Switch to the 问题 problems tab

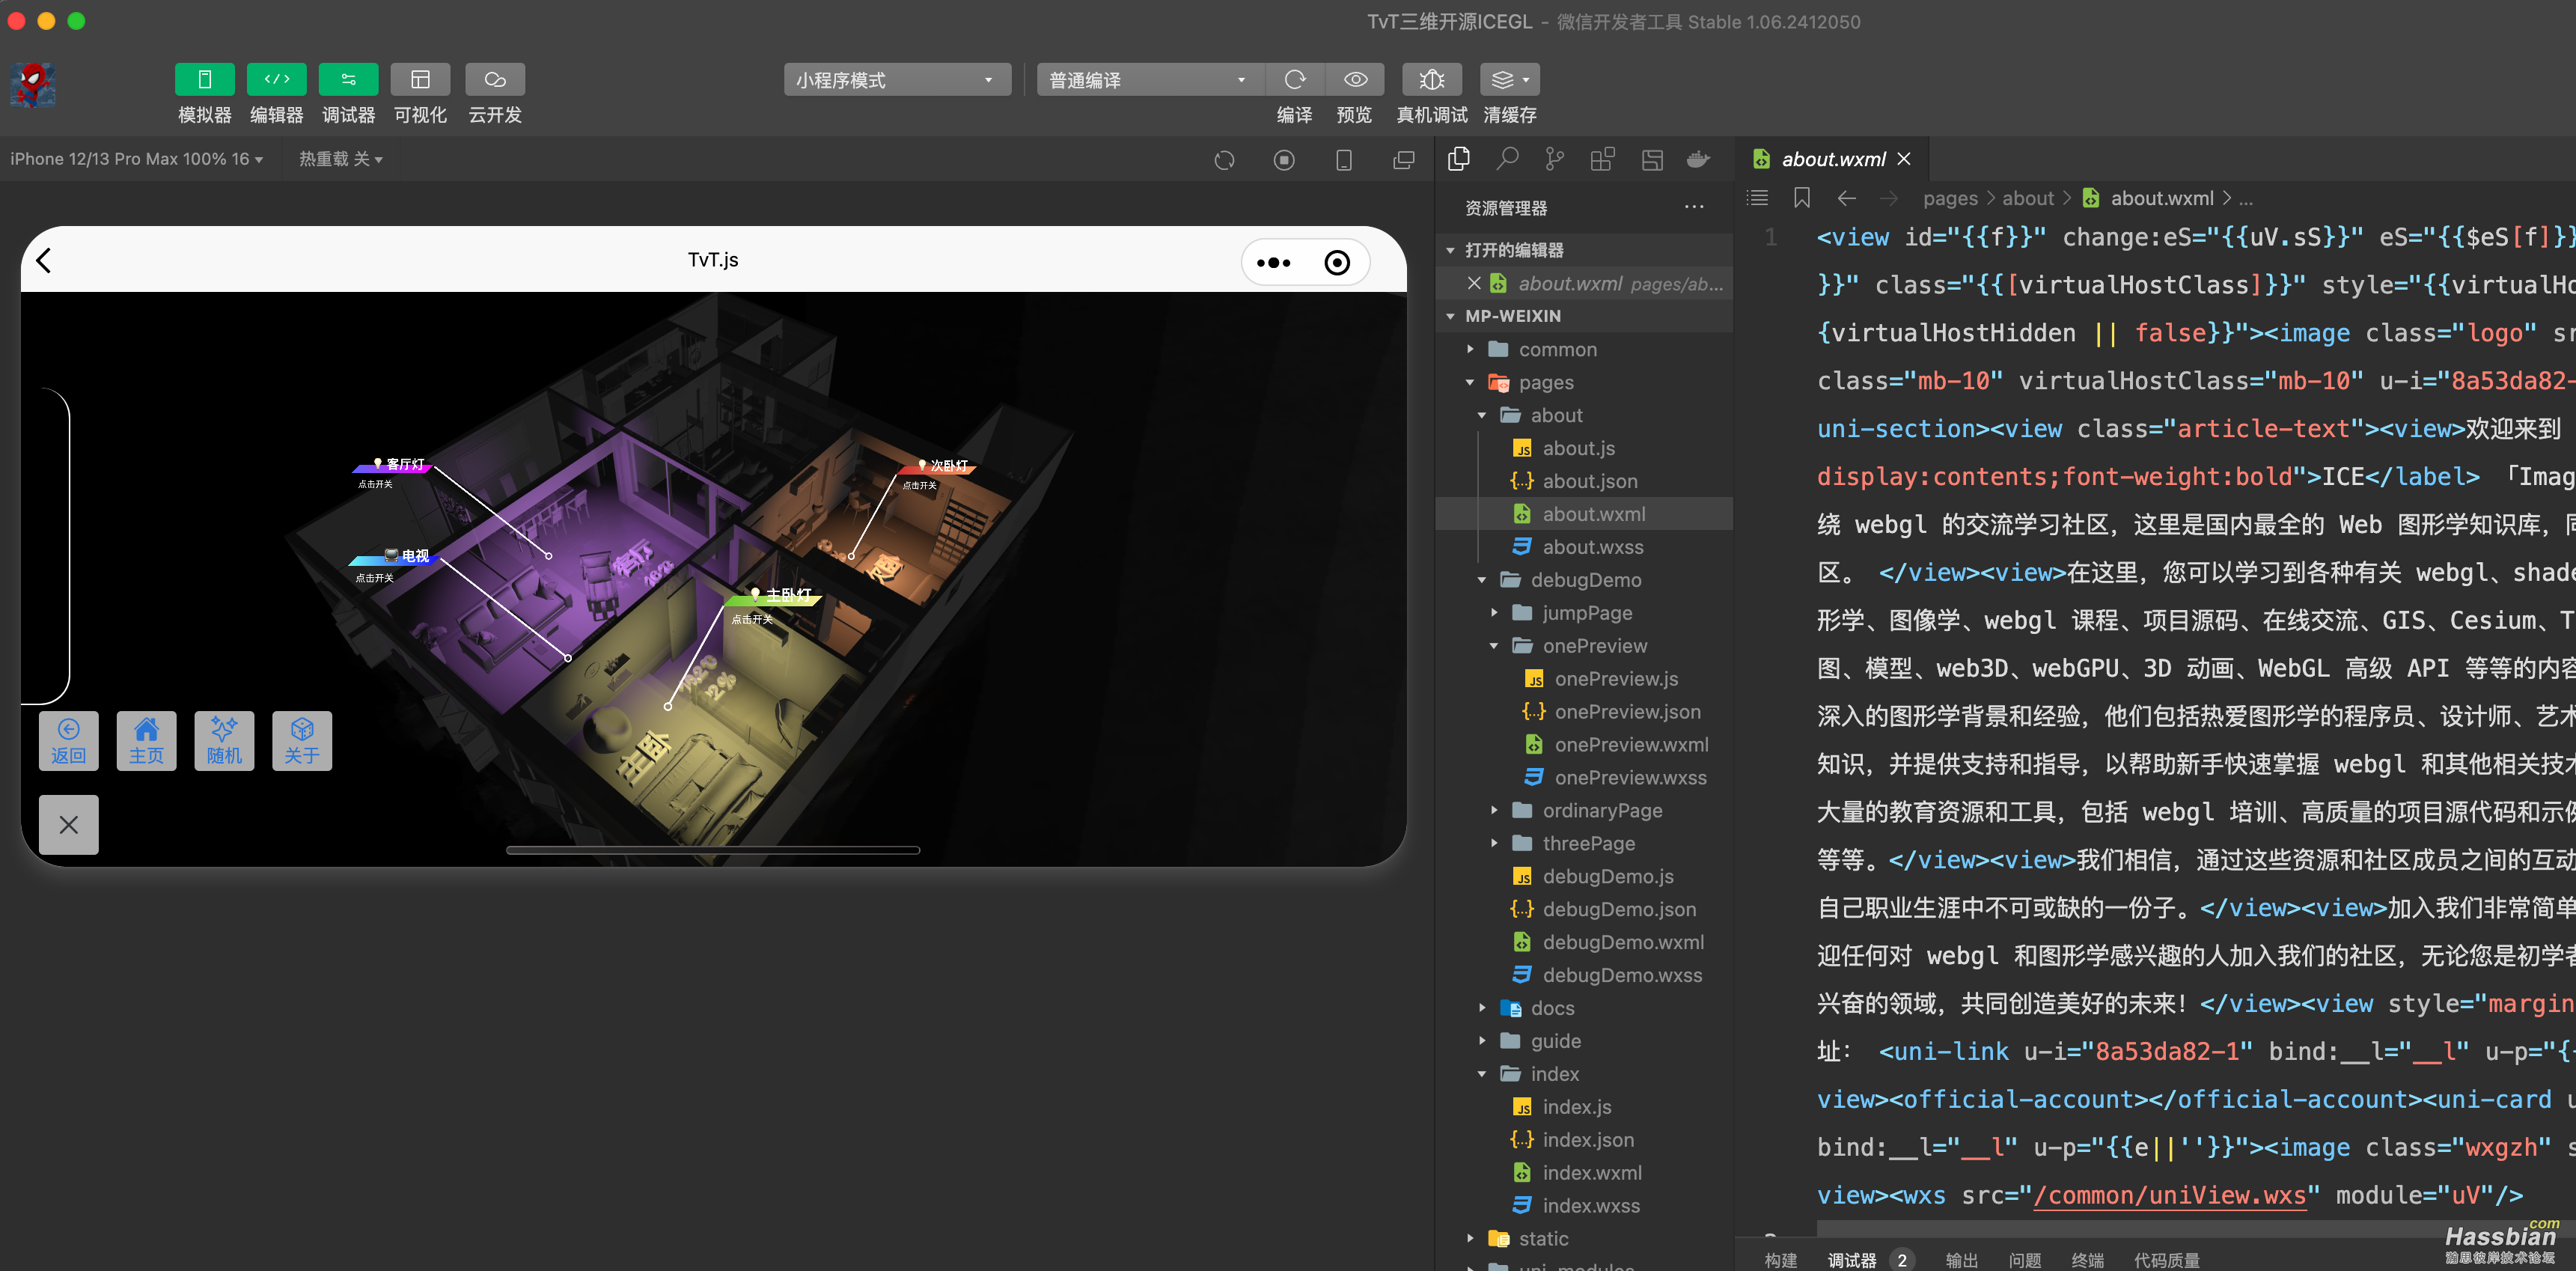[2025, 1260]
